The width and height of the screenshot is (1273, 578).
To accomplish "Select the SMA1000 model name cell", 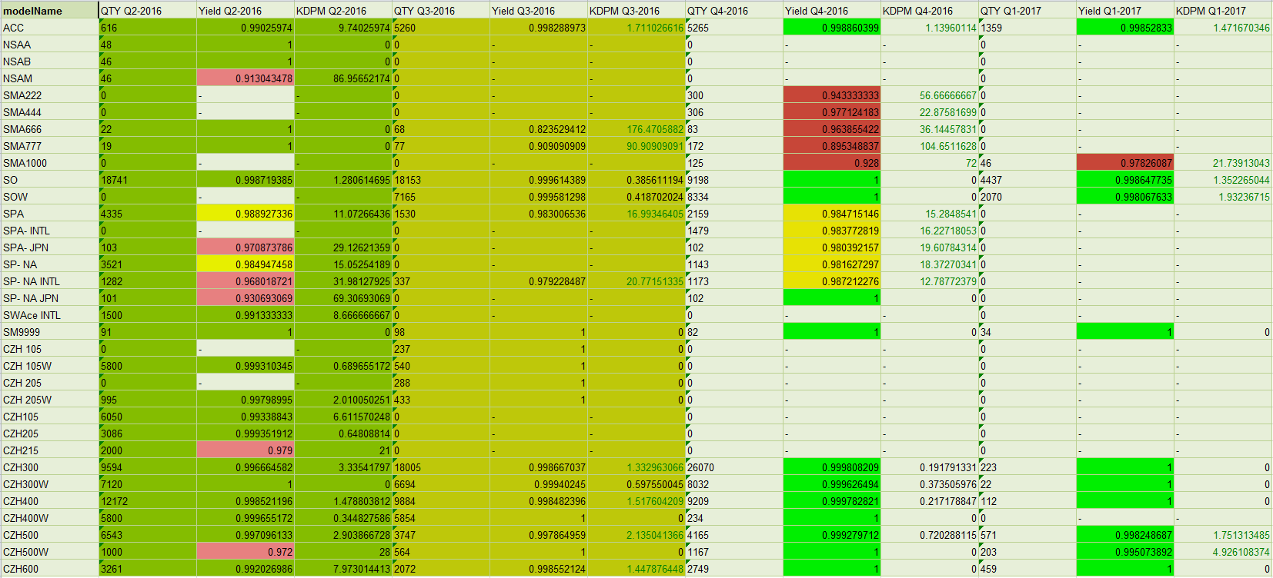I will (x=49, y=163).
